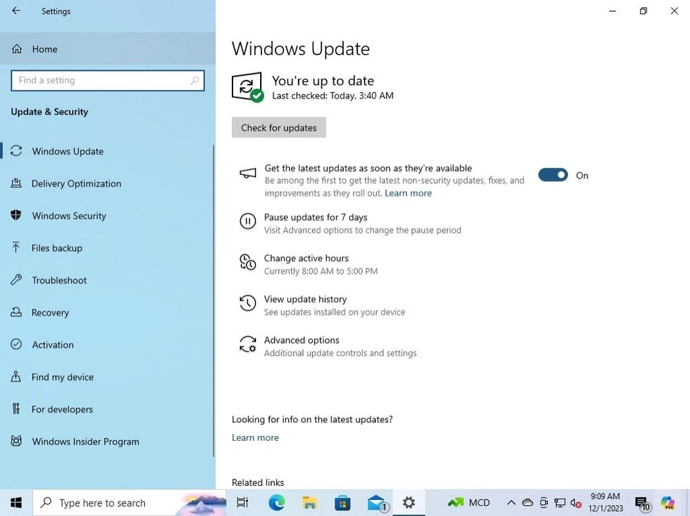Open Change active hours option

click(x=308, y=264)
